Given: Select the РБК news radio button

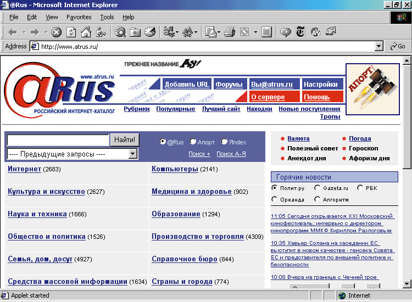Looking at the screenshot, I should coord(360,188).
